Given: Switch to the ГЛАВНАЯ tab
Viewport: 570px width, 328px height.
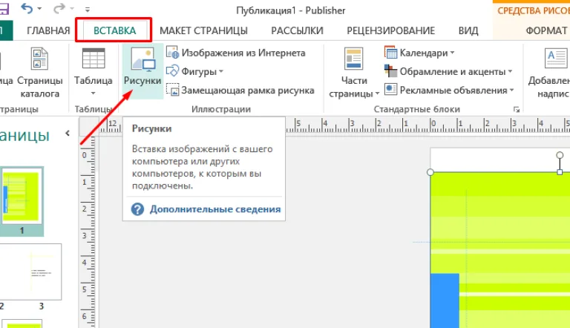Looking at the screenshot, I should pos(48,30).
